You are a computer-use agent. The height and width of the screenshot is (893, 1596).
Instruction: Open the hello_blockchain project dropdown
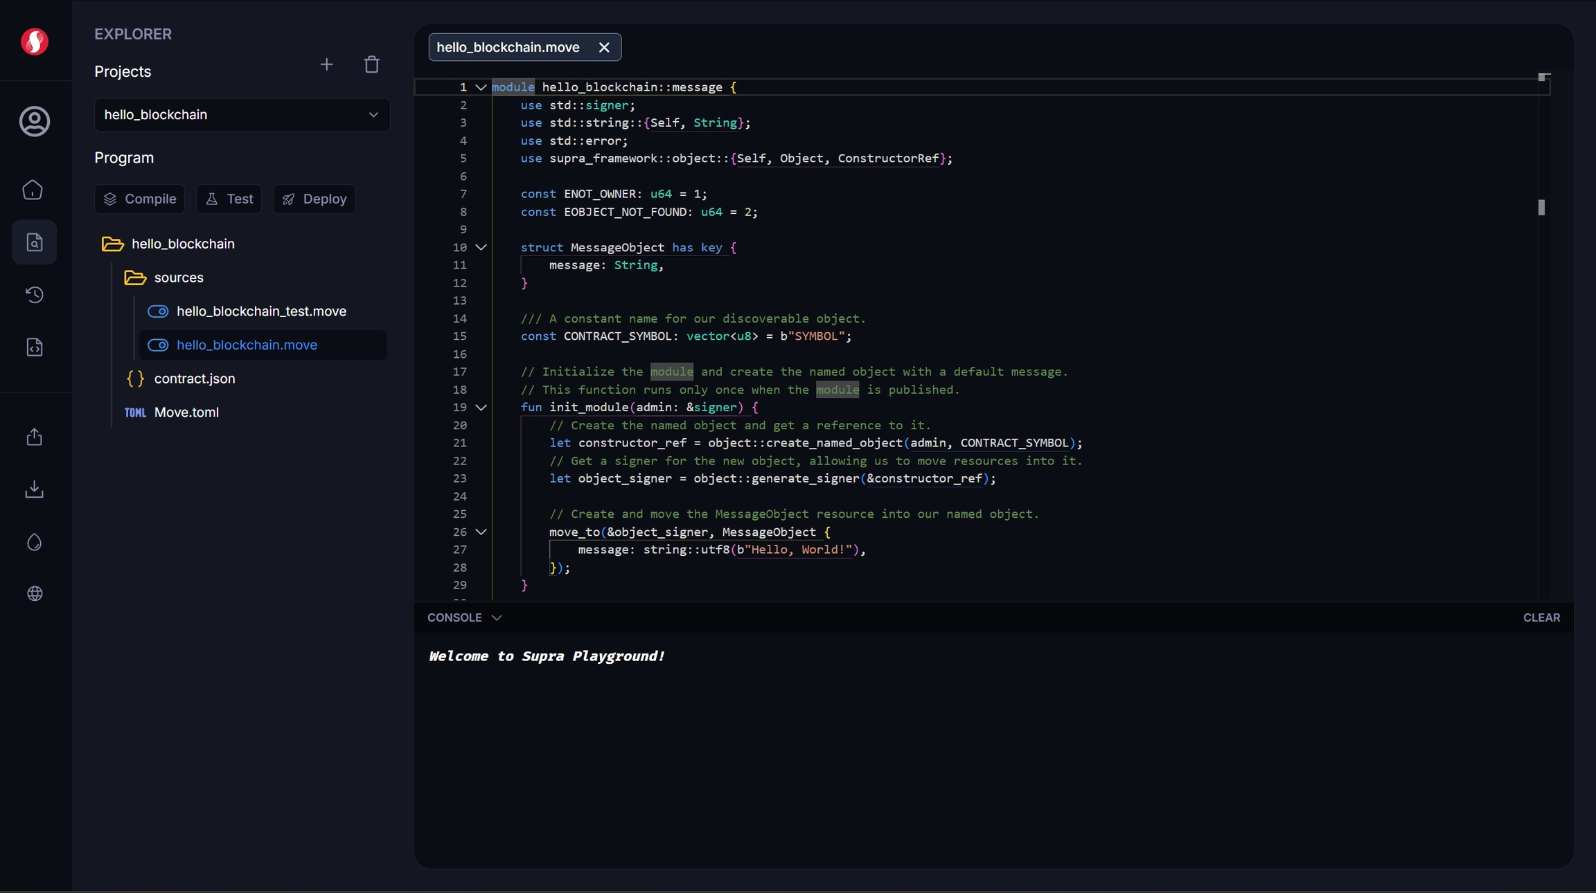[241, 115]
